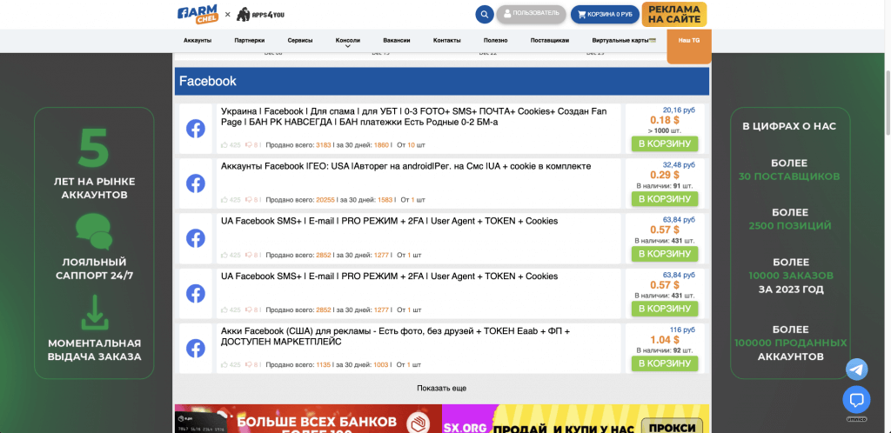Viewport: 891px width, 433px height.
Task: Open the FarmChel logo home link
Action: pyautogui.click(x=198, y=15)
